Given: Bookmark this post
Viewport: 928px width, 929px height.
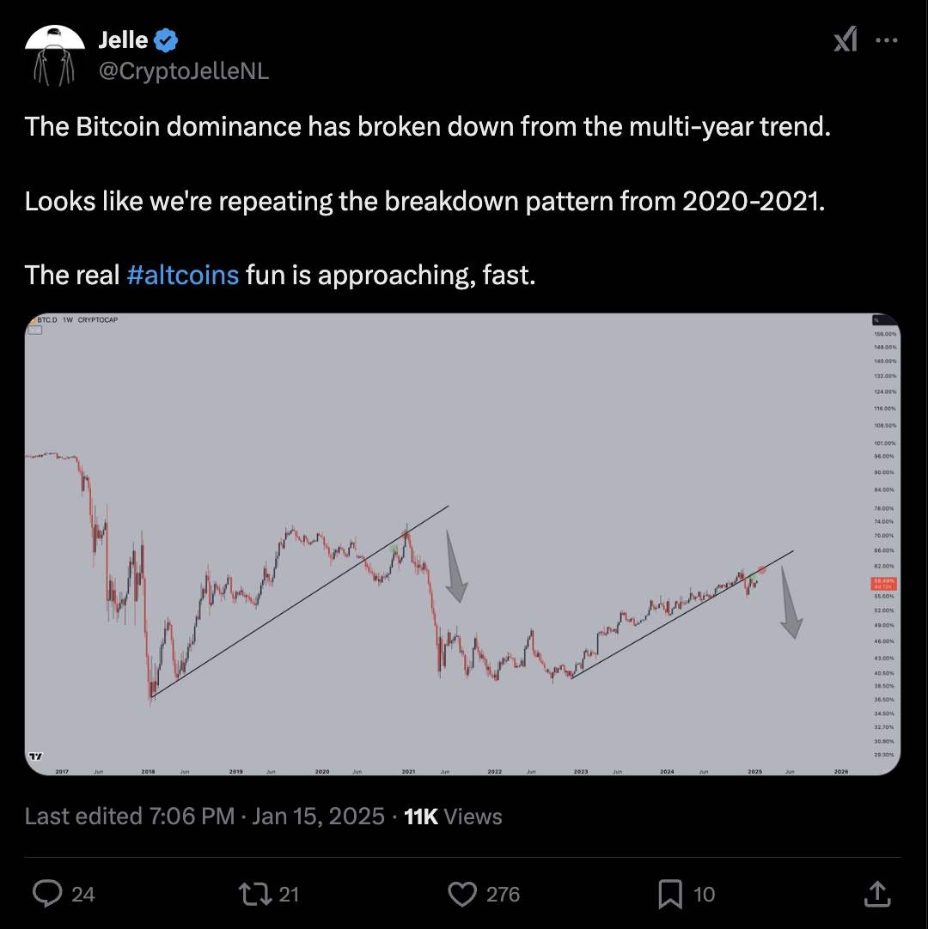Looking at the screenshot, I should [x=670, y=894].
